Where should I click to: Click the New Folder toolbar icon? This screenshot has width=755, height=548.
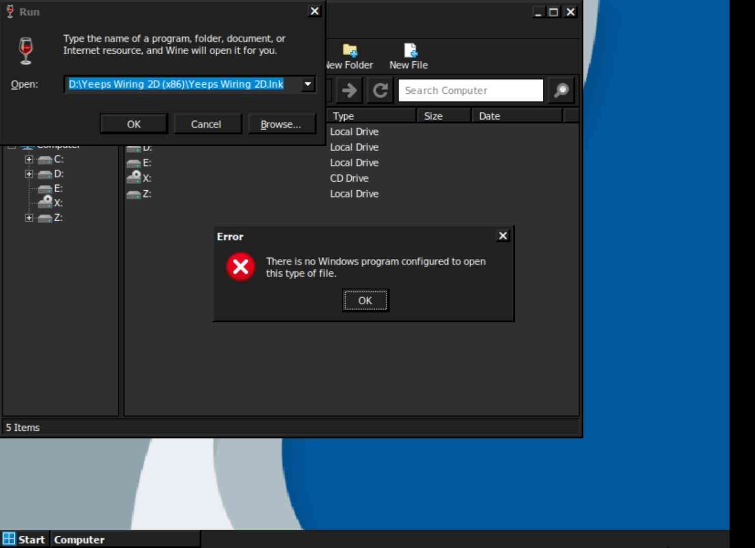(x=350, y=50)
